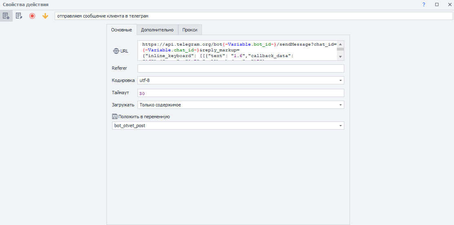Click the orange down arrow icon

[45, 16]
